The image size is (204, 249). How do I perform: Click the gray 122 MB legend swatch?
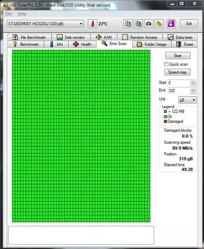click(165, 111)
